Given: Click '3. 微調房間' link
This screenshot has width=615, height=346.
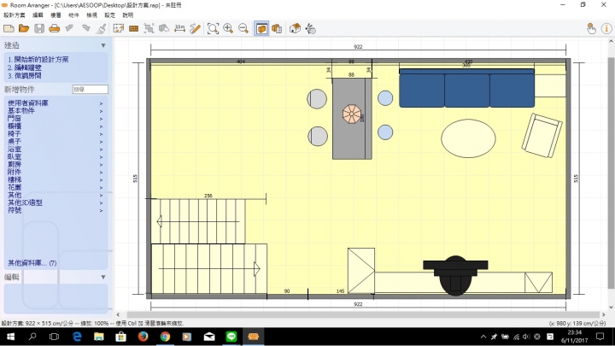Looking at the screenshot, I should point(24,75).
